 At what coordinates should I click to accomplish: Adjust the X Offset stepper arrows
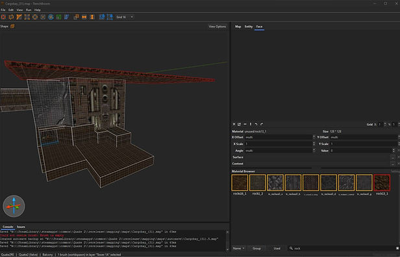pyautogui.click(x=314, y=137)
